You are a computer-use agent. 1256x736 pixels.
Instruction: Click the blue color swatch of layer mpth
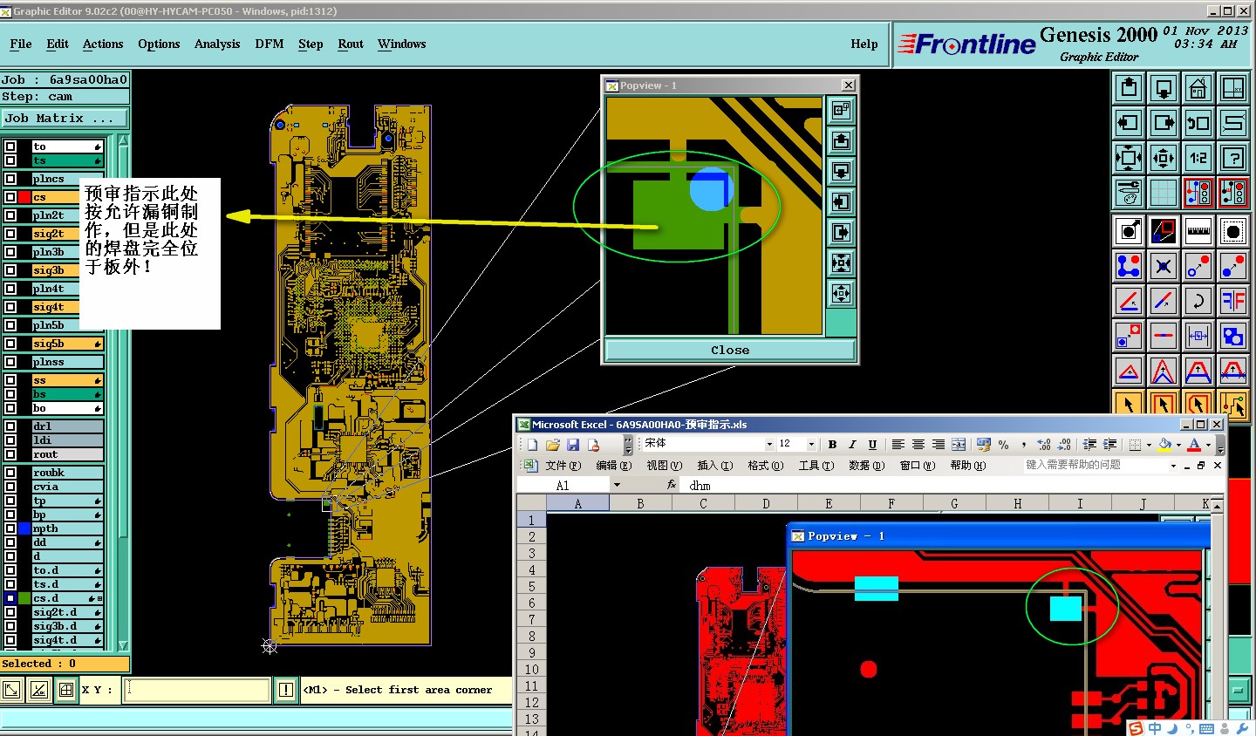24,528
